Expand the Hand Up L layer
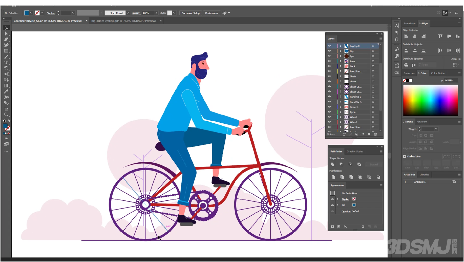The image size is (464, 262). [x=341, y=97]
